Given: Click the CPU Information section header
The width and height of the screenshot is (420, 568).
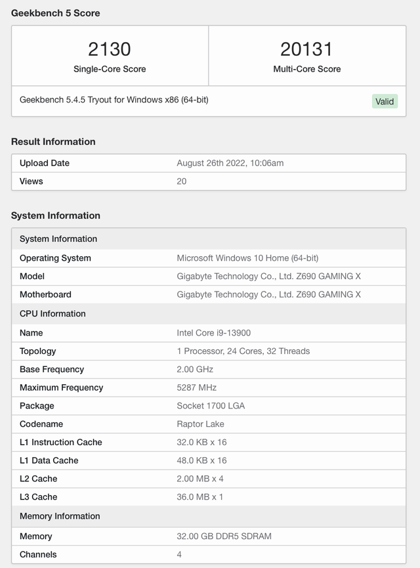Looking at the screenshot, I should 209,313.
